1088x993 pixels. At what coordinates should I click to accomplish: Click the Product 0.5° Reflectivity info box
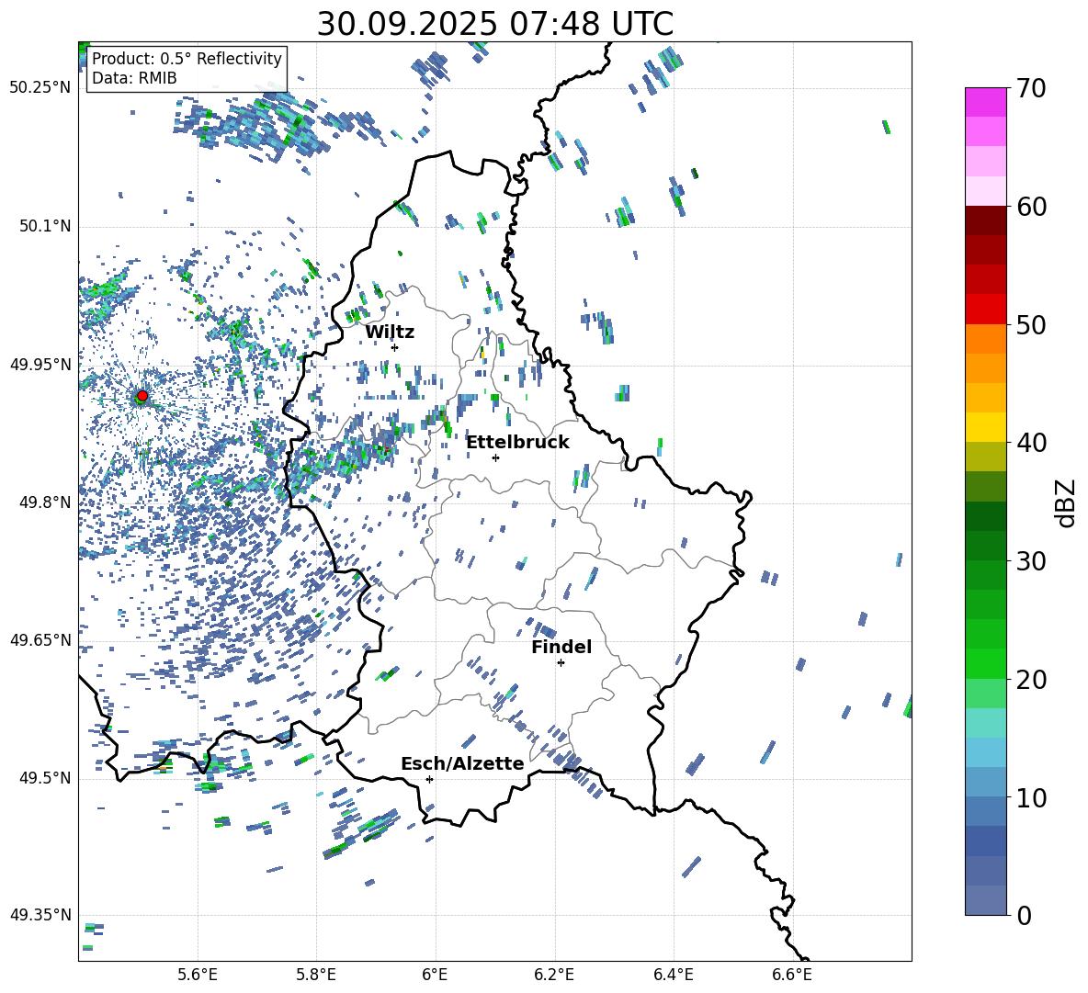(187, 69)
